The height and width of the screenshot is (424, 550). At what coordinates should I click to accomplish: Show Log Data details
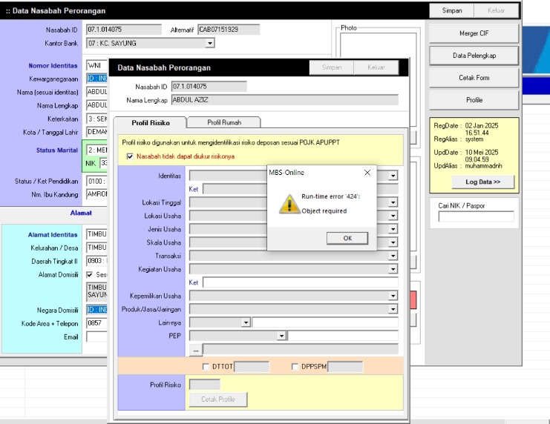pyautogui.click(x=482, y=182)
